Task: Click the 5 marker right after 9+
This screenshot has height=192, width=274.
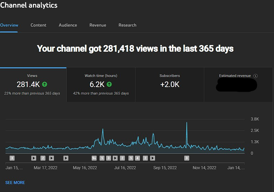Action: (102, 158)
